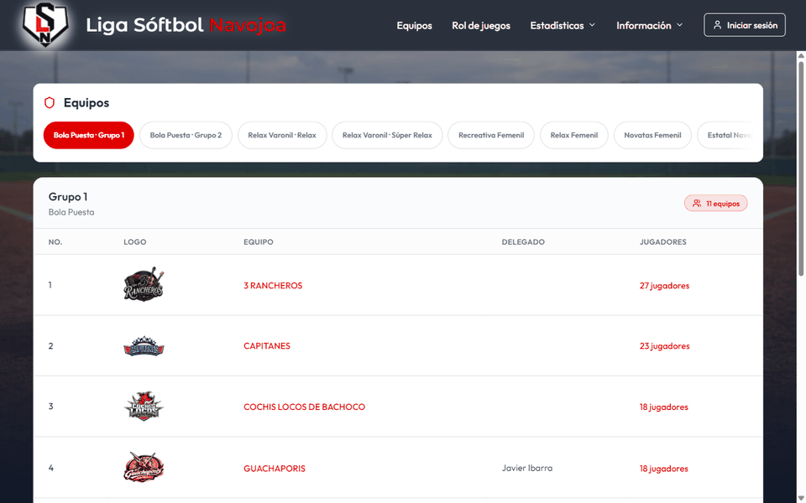
Task: Open the 3 RANCHEROS team link
Action: tap(273, 285)
